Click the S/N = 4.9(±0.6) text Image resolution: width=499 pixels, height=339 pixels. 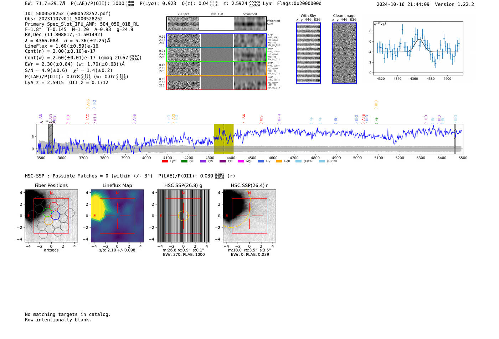(46, 70)
